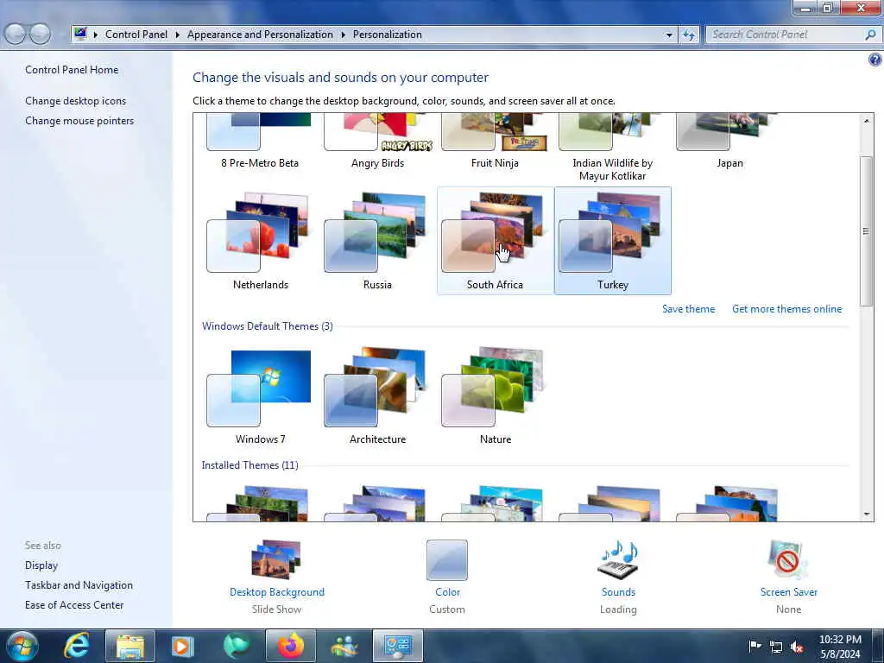Click the Forward navigation button
Screen dimensions: 884x663
(40, 34)
